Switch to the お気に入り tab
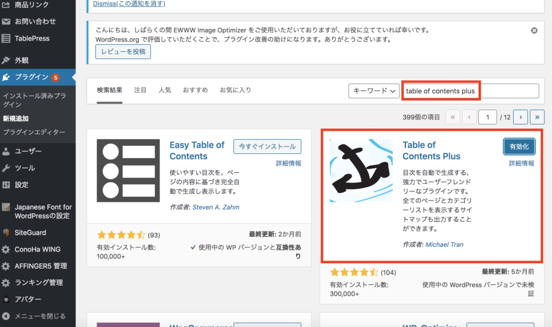Image resolution: width=552 pixels, height=327 pixels. [x=236, y=90]
